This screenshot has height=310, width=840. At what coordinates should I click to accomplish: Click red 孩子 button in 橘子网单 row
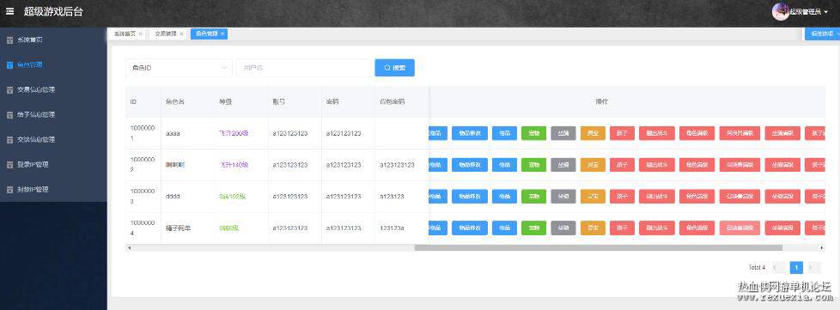tap(622, 228)
